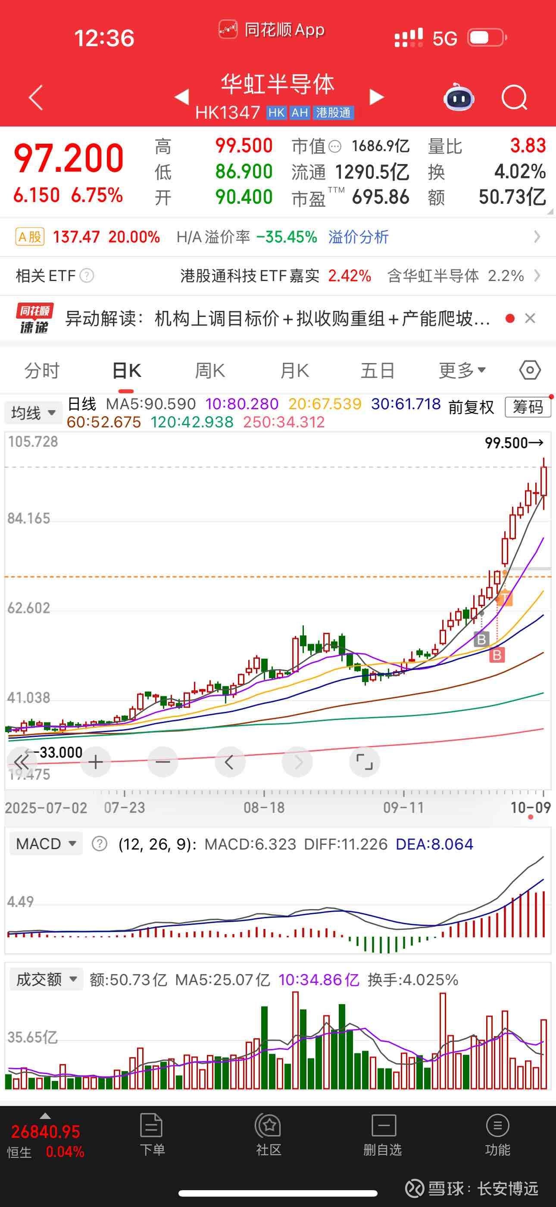Tap the 筹码 chip distribution button
This screenshot has height=1207, width=556.
tap(528, 407)
